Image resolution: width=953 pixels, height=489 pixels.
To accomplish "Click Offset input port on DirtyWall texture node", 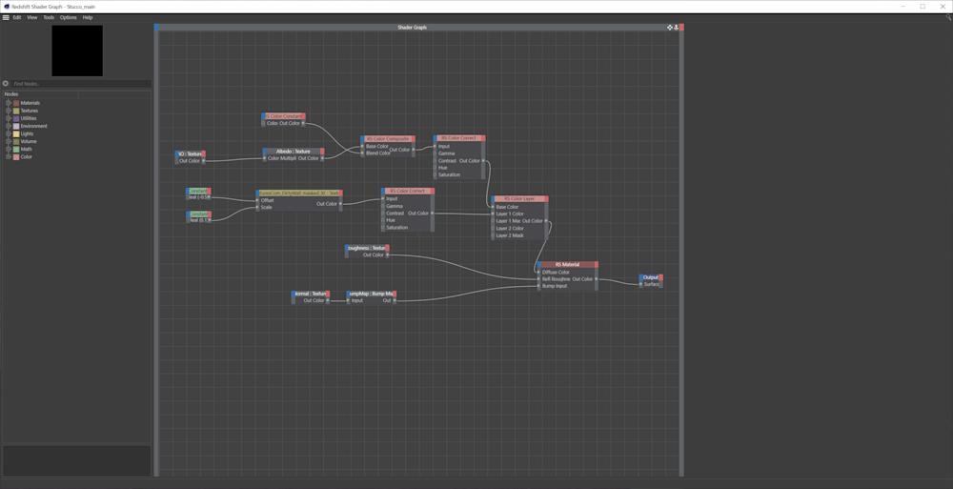I will pos(257,200).
